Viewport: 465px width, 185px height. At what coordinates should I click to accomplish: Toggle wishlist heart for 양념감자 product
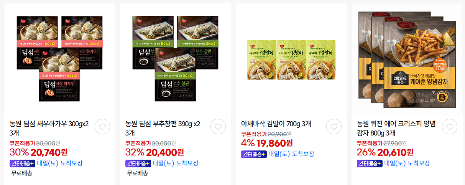(x=450, y=127)
